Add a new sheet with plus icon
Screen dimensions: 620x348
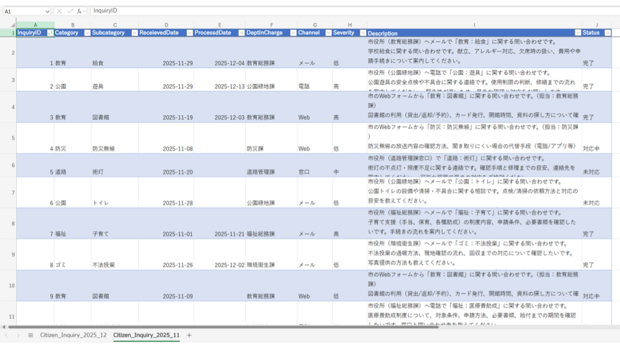pos(189,335)
